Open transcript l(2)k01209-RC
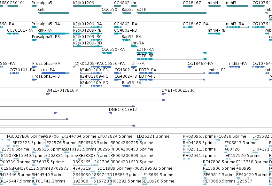Image resolution: width=272 pixels, height=186 pixels. pyautogui.click(x=87, y=37)
